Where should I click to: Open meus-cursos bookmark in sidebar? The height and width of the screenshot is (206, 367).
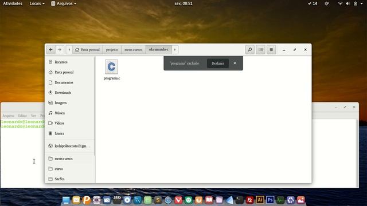(70, 159)
